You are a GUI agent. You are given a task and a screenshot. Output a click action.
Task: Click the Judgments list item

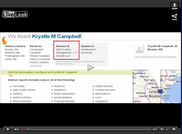(102, 101)
